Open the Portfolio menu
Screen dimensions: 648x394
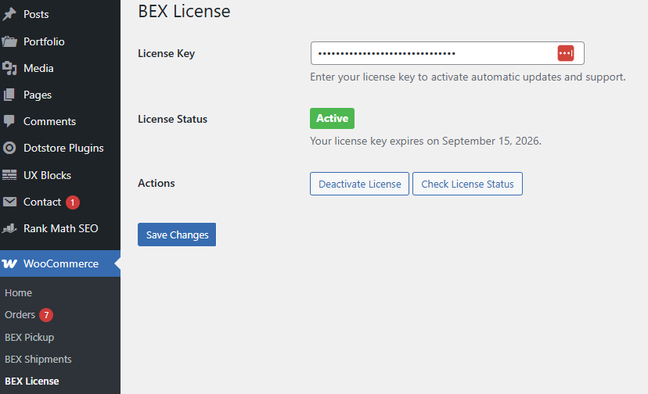[44, 41]
